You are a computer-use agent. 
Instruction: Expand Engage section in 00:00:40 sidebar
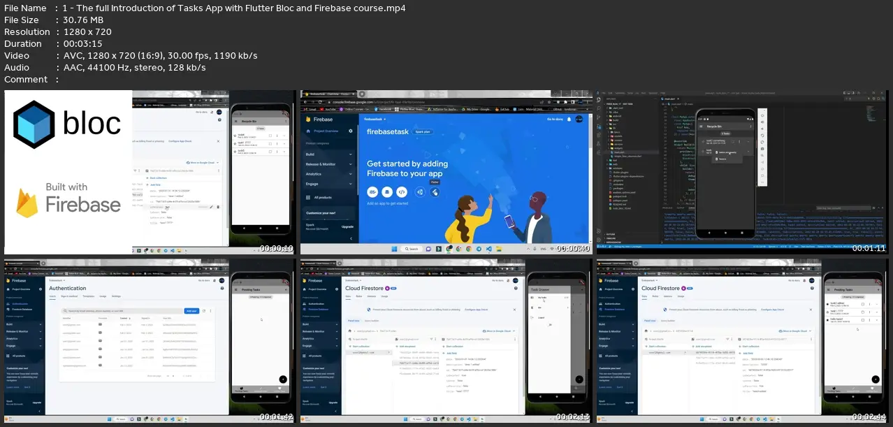[329, 184]
